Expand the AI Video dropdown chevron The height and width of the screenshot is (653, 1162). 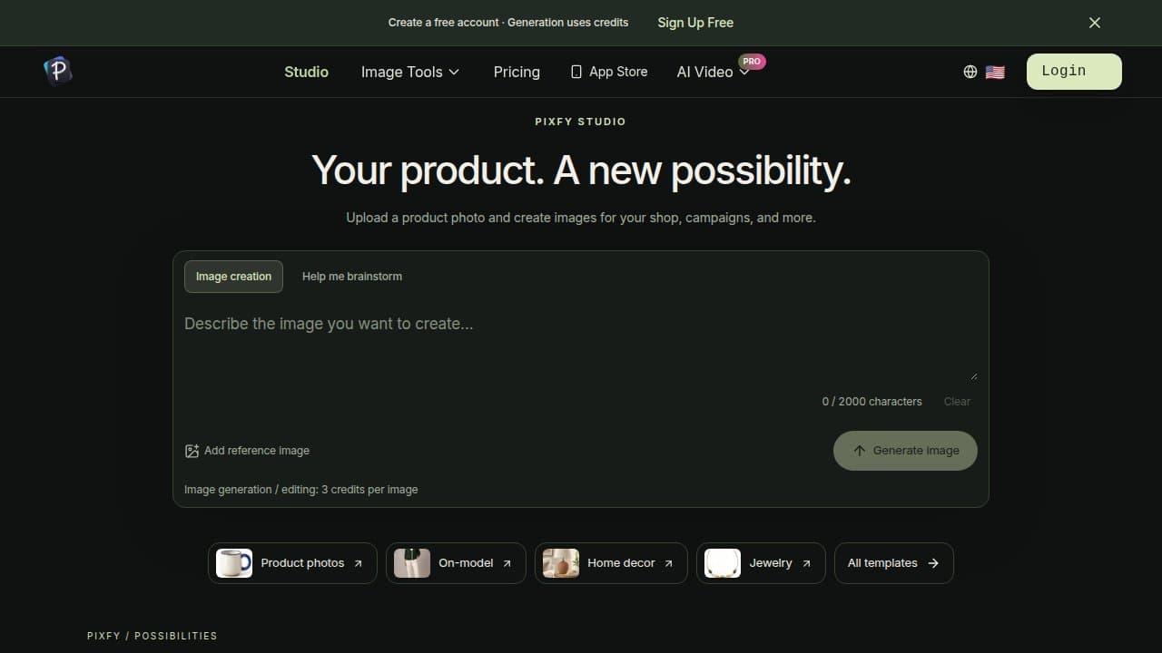click(744, 73)
